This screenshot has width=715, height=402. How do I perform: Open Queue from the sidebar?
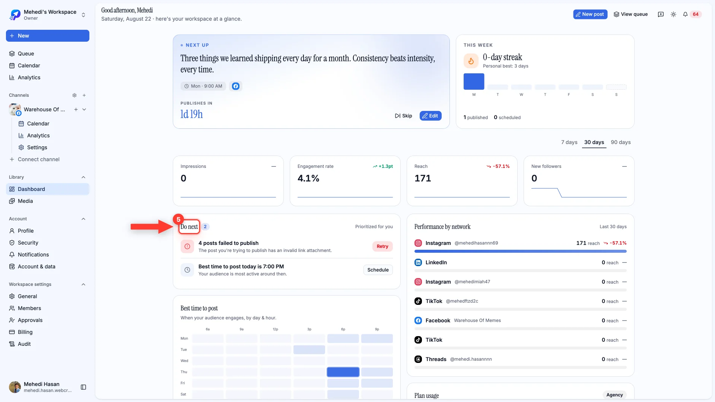click(x=48, y=54)
